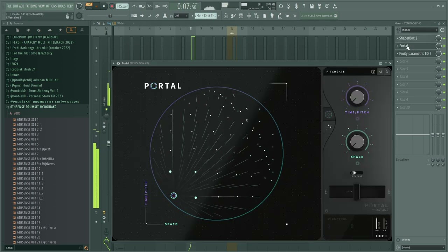Viewport: 448px width, 252px height.
Task: Open the tempo tapper icon
Action: (280, 16)
